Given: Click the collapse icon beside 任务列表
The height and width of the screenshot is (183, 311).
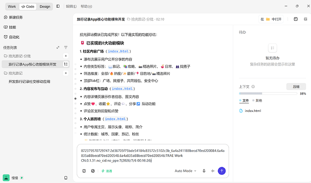Looking at the screenshot, I should pos(58,48).
